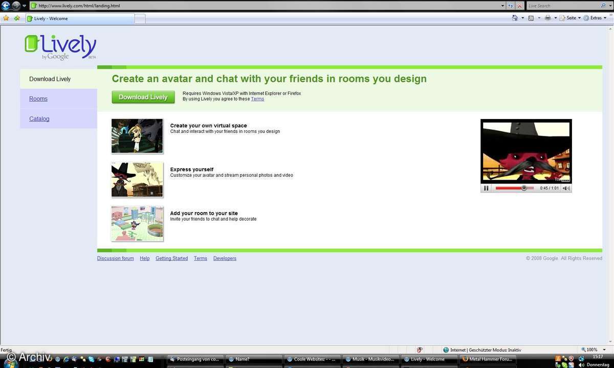
Task: Switch to Coole Websites taskbar window
Action: click(313, 359)
